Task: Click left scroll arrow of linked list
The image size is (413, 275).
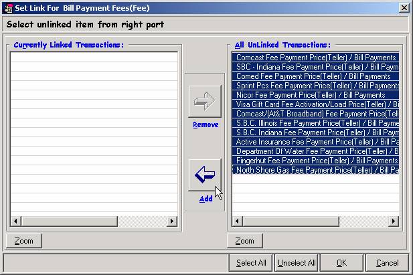Action: click(x=16, y=221)
